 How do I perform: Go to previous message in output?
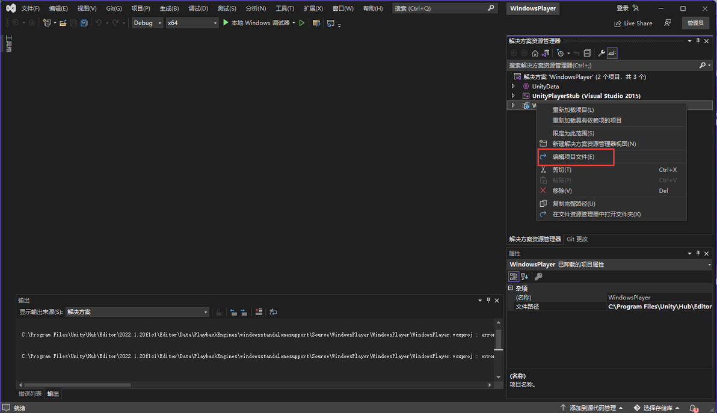pos(233,312)
